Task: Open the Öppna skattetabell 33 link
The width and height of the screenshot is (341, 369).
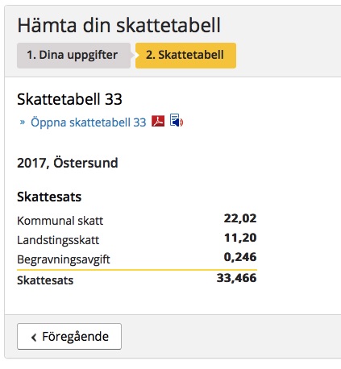Action: point(89,122)
